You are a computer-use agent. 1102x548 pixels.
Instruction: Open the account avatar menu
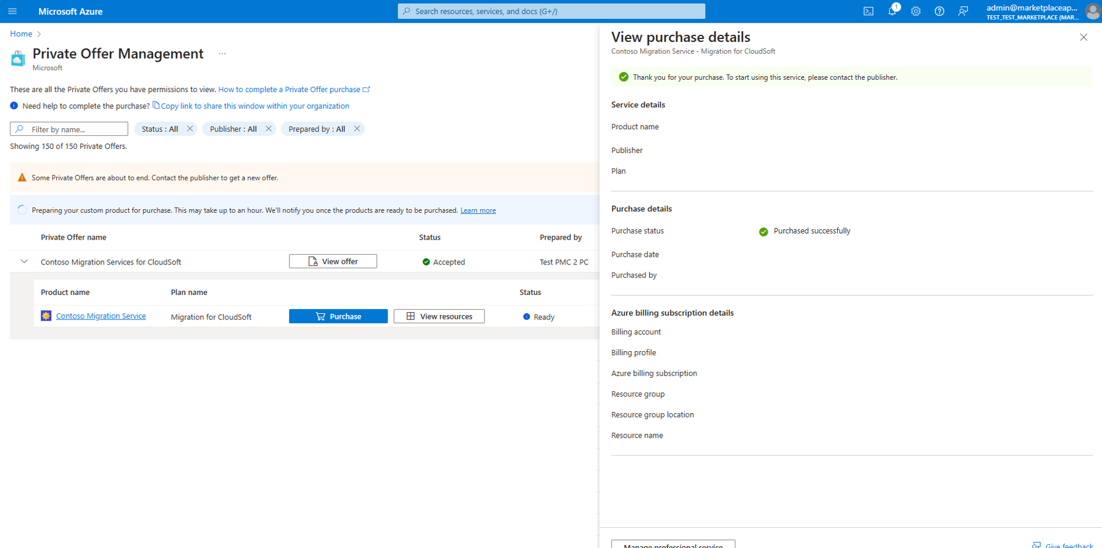pos(1093,11)
